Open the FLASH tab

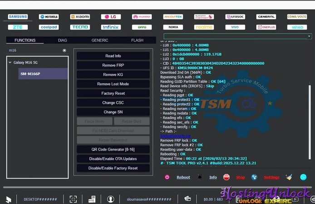point(137,40)
